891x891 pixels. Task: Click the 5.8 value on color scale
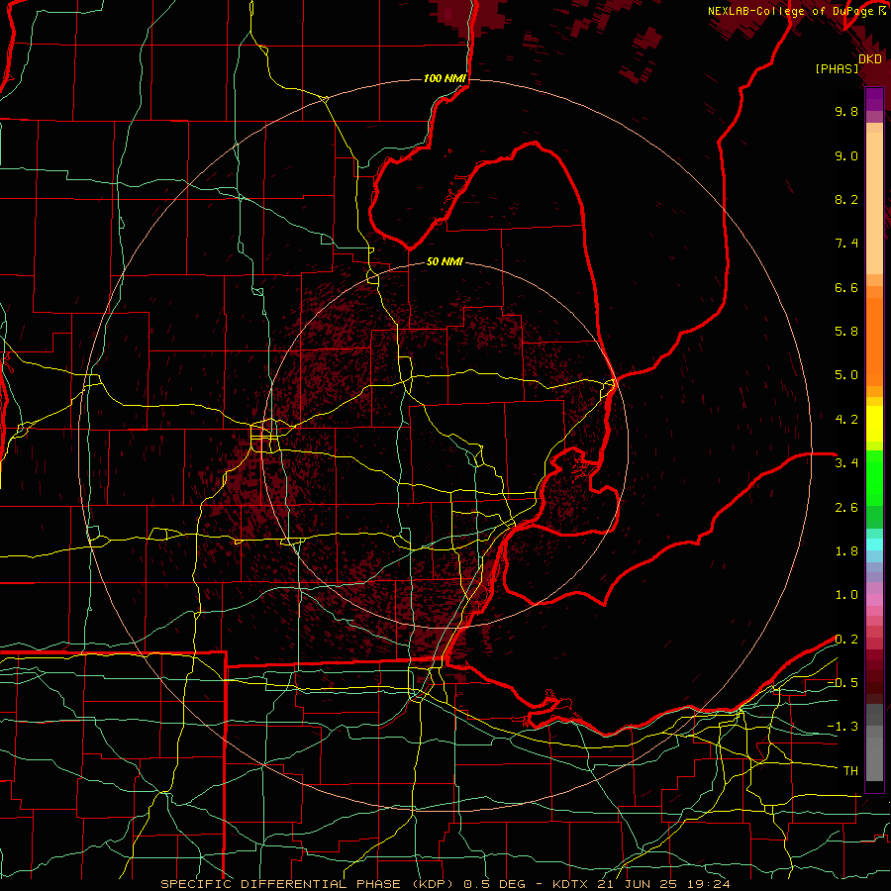[x=846, y=332]
